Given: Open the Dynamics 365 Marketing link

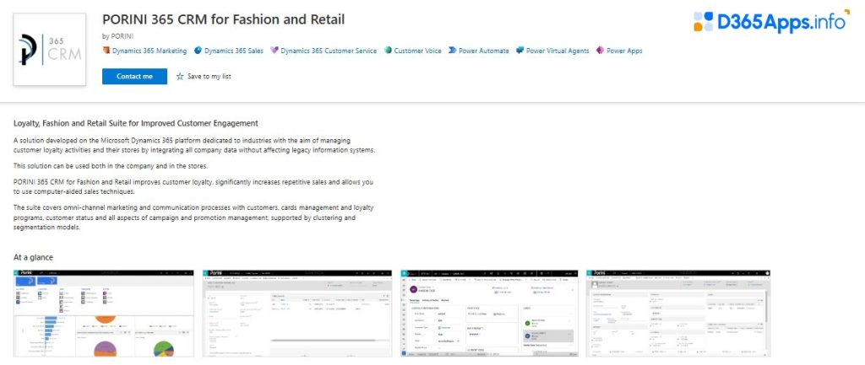Looking at the screenshot, I should [150, 51].
